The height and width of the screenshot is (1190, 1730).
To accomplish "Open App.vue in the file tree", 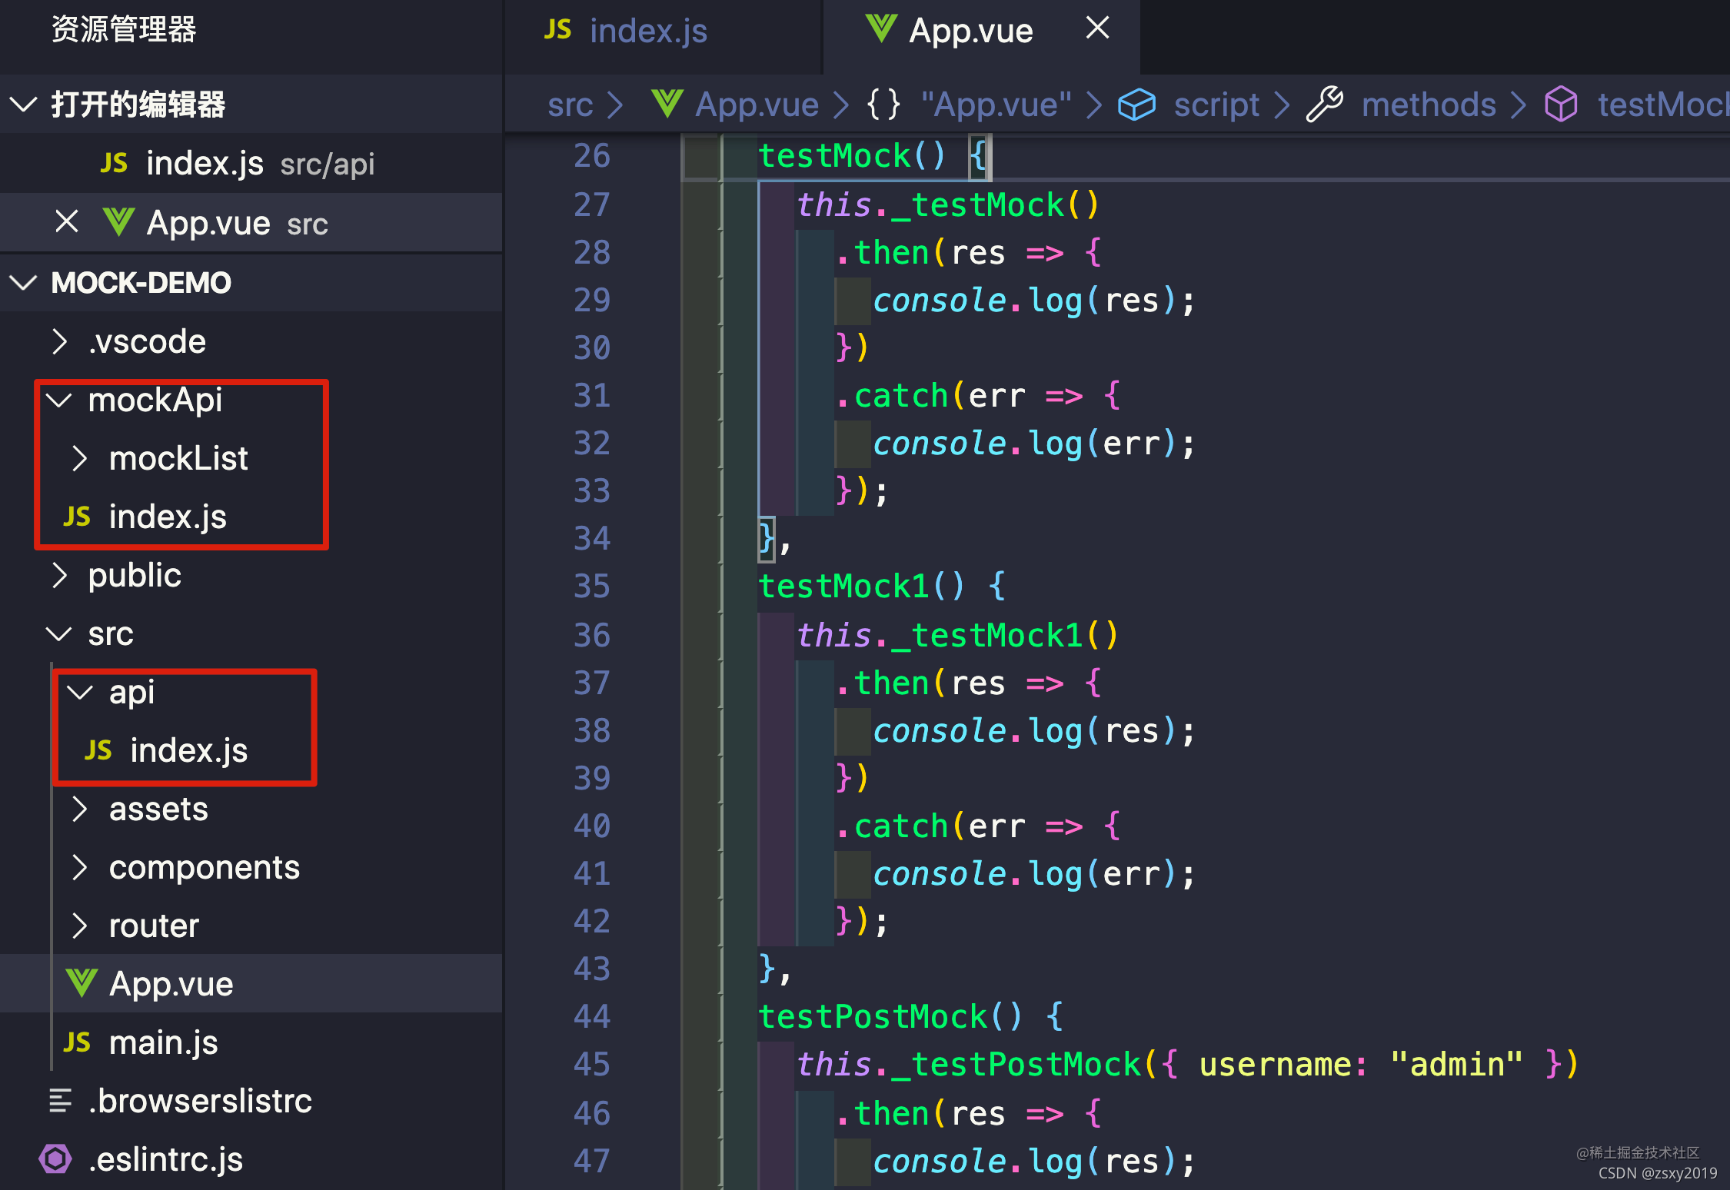I will click(251, 984).
